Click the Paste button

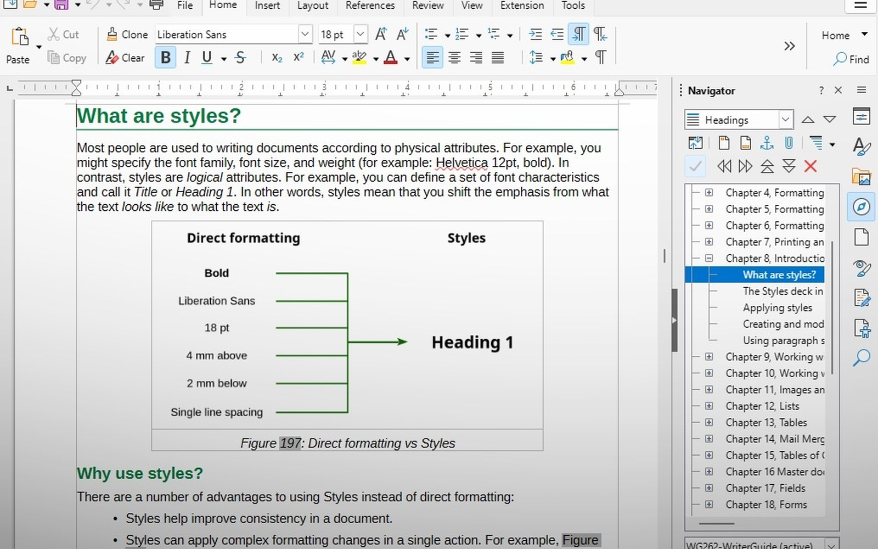point(19,45)
